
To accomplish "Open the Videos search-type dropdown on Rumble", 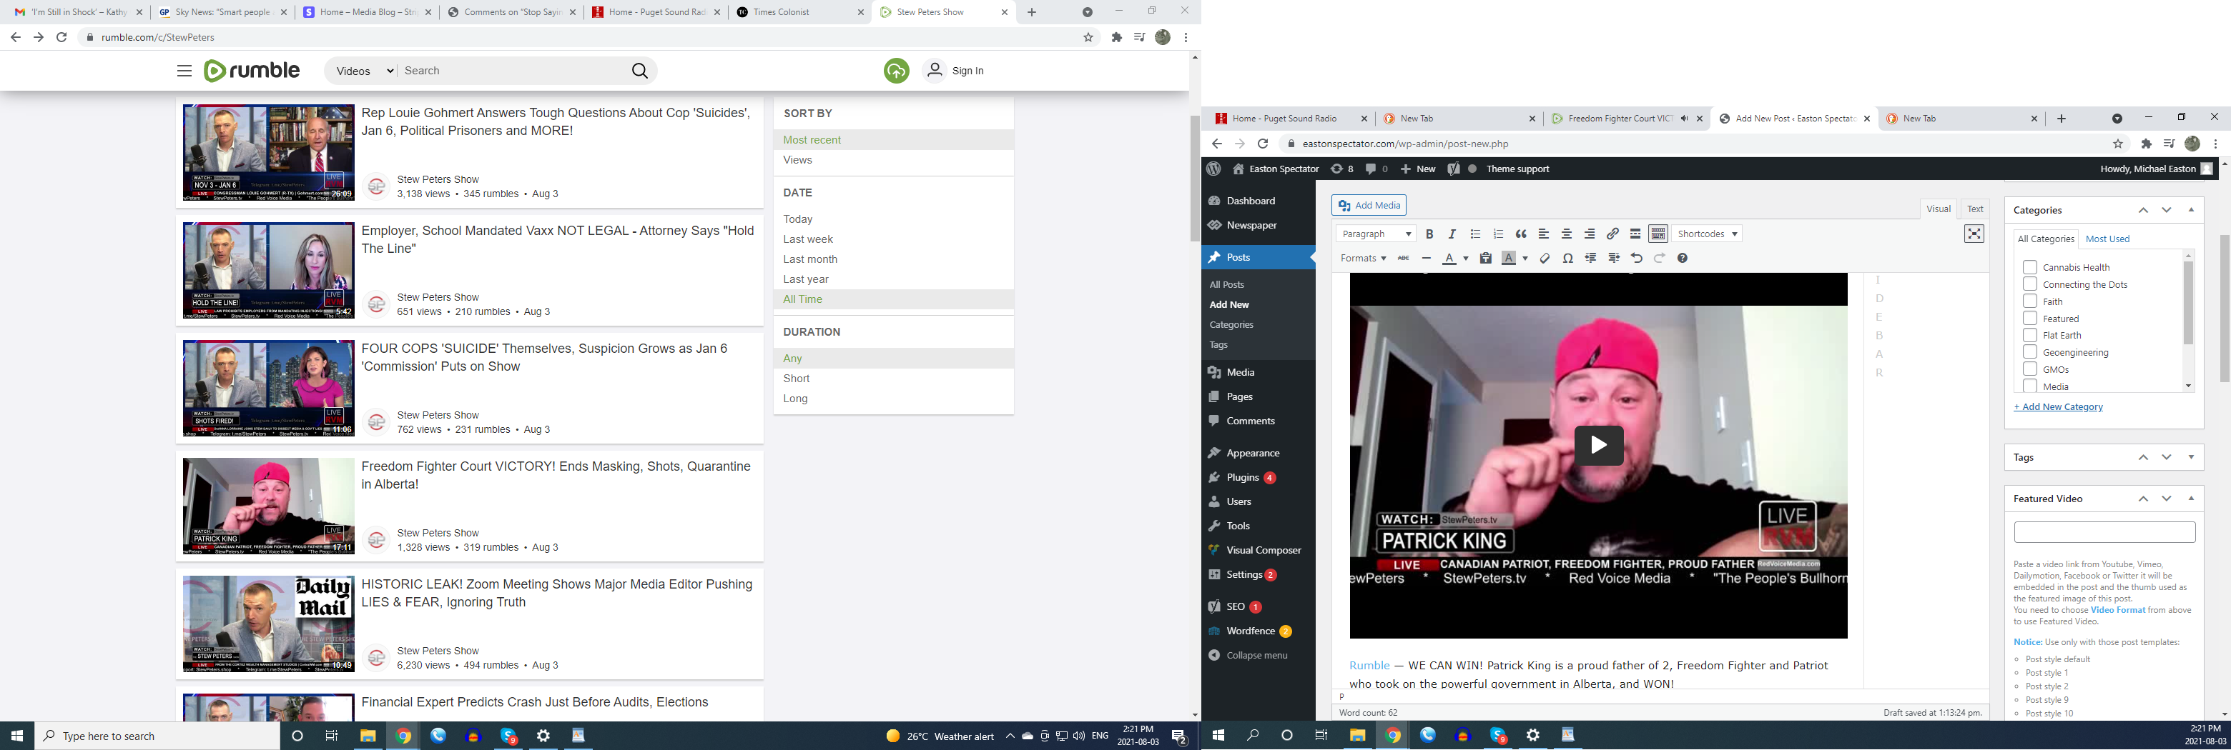I will [364, 71].
